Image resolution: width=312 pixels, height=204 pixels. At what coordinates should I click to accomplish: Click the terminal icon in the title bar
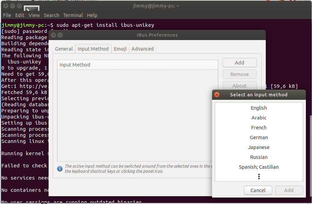(x=32, y=8)
